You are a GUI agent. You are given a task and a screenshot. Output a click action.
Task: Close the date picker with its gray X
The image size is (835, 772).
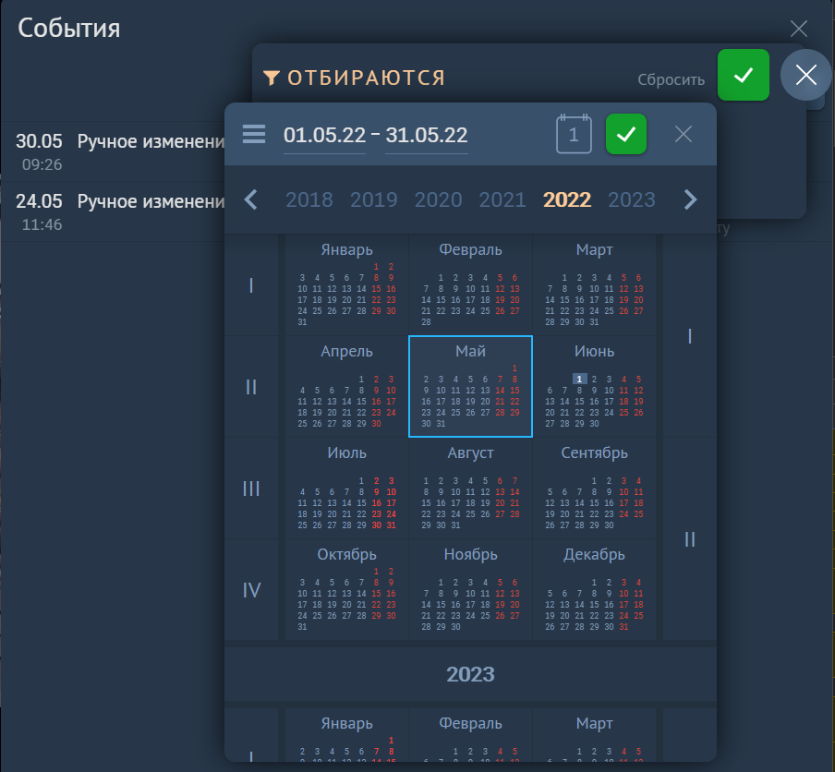tap(684, 134)
